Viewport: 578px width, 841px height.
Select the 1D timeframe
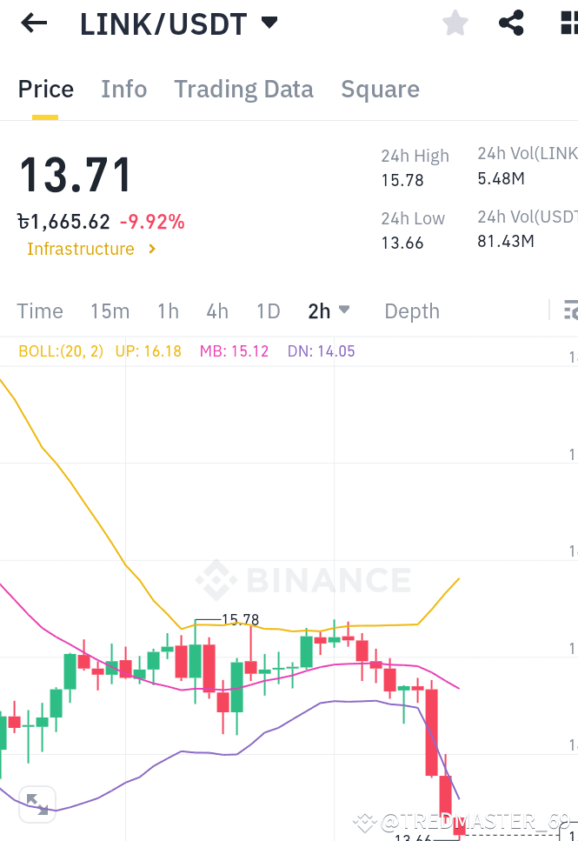[x=268, y=310]
